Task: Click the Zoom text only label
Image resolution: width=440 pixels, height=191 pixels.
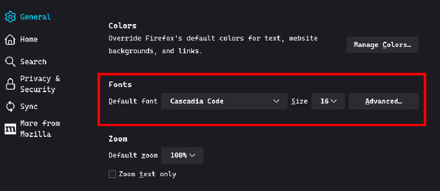Action: (x=148, y=174)
